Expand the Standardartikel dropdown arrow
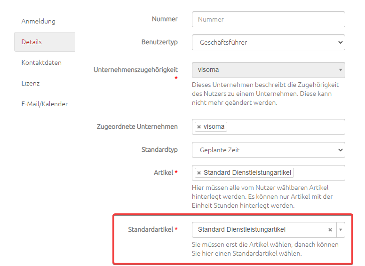The image size is (365, 266). (341, 230)
